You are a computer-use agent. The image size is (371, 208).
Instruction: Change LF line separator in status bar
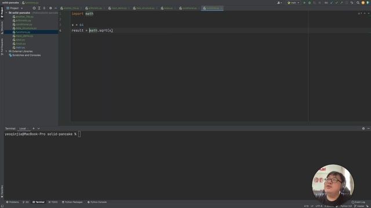[312, 206]
